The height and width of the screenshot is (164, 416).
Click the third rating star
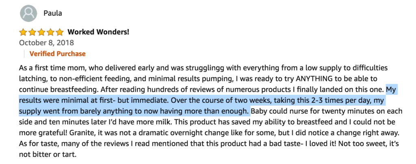tap(41, 32)
